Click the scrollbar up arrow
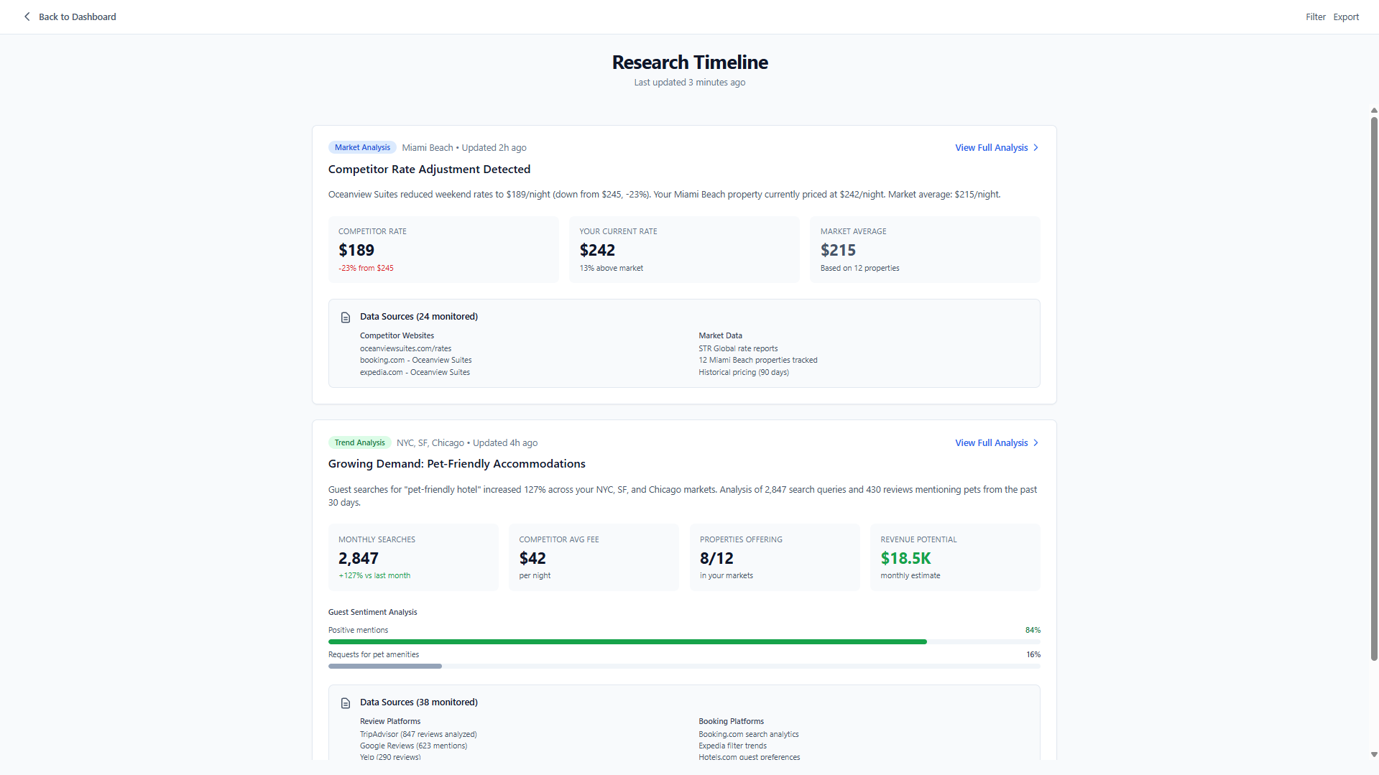Screen dimensions: 1379x775 1373,110
